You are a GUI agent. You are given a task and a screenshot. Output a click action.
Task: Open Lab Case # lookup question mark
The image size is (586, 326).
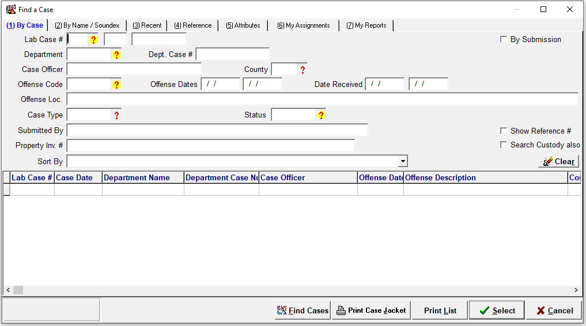click(x=93, y=40)
